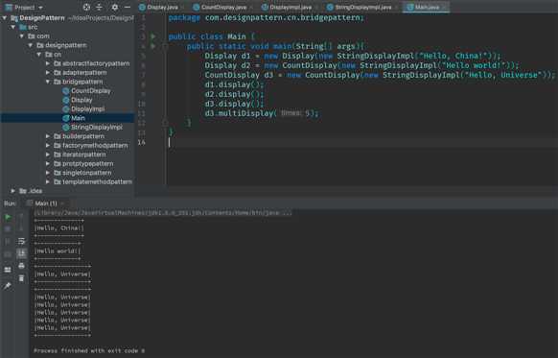Collapse the DesignPattern root node
The width and height of the screenshot is (558, 358).
5,18
